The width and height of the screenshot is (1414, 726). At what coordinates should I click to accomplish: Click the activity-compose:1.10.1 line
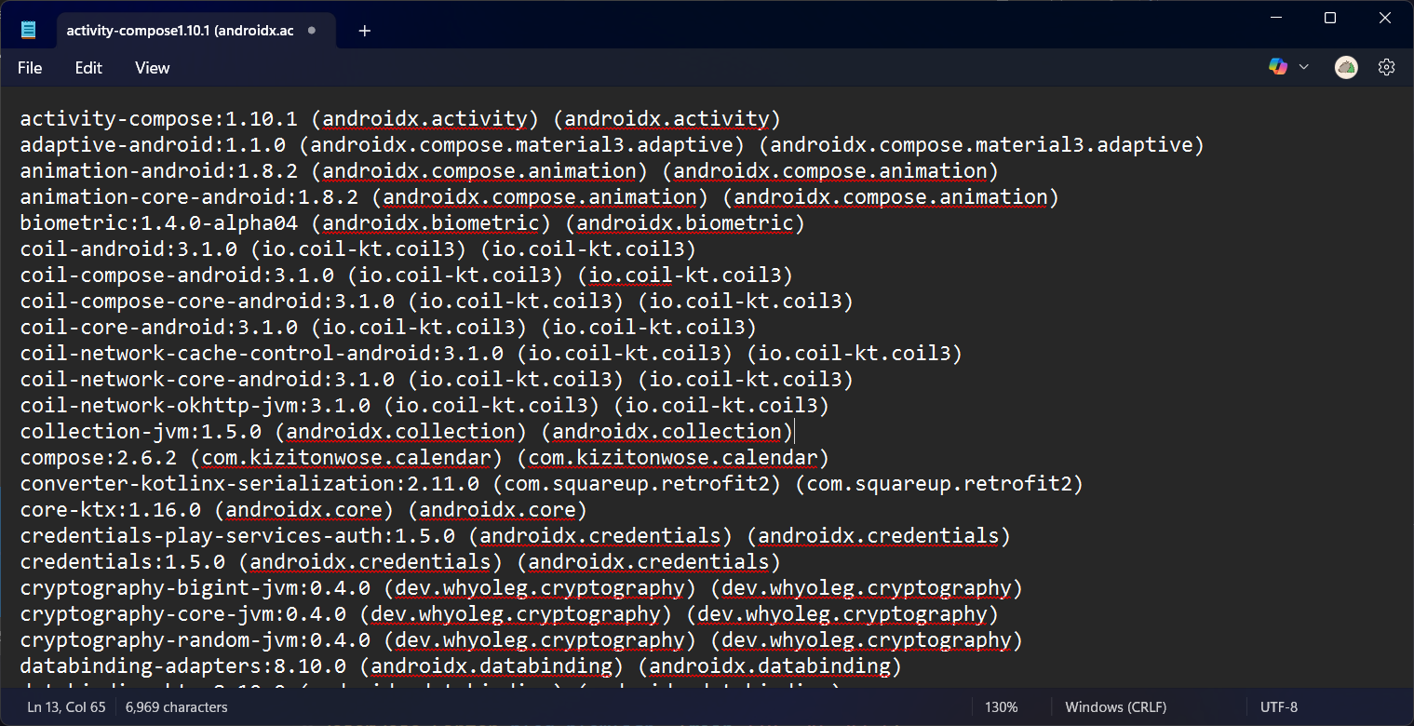400,119
